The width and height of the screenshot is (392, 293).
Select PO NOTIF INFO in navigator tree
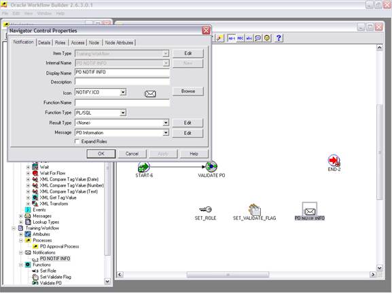(55, 258)
